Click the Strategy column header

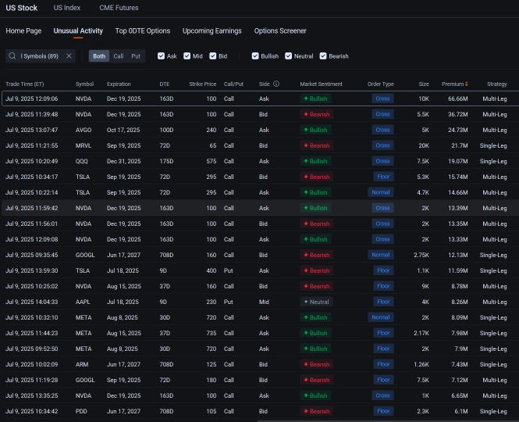(497, 84)
